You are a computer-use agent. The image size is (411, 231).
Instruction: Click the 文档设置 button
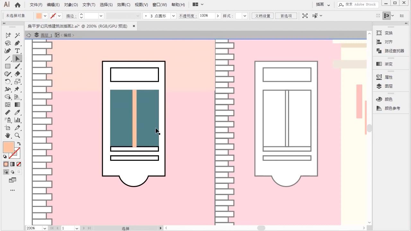(263, 16)
